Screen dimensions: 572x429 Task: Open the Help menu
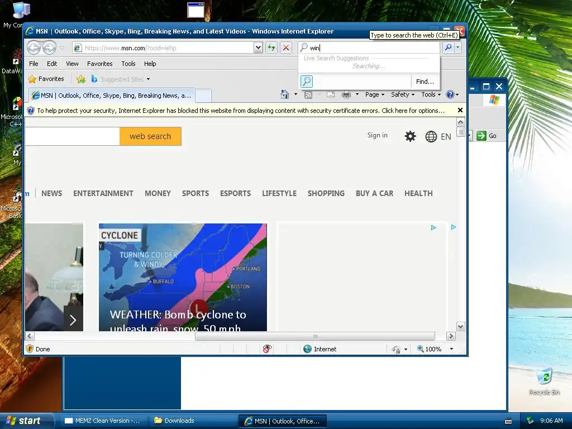[x=150, y=64]
